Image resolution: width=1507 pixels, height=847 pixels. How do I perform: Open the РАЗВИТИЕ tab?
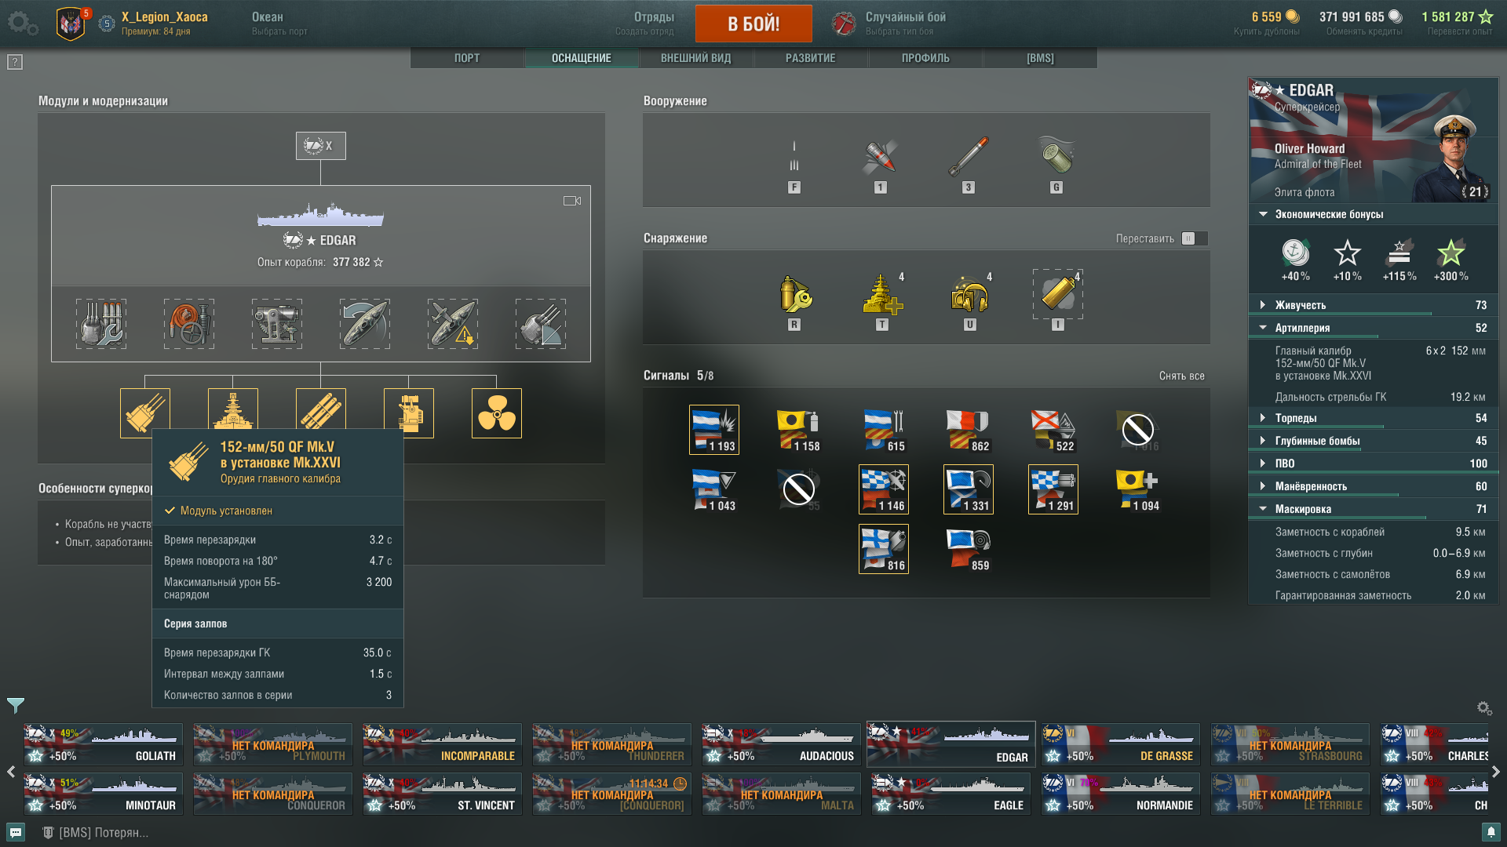[811, 58]
